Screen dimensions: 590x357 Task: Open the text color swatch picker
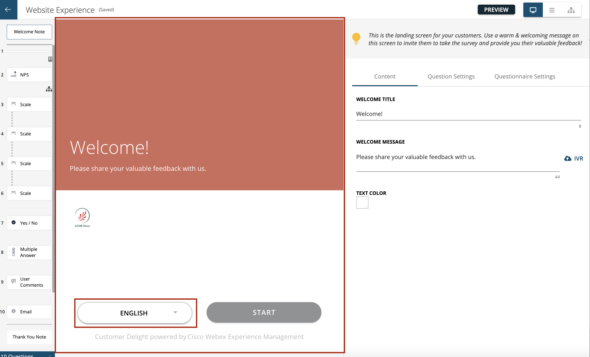362,203
